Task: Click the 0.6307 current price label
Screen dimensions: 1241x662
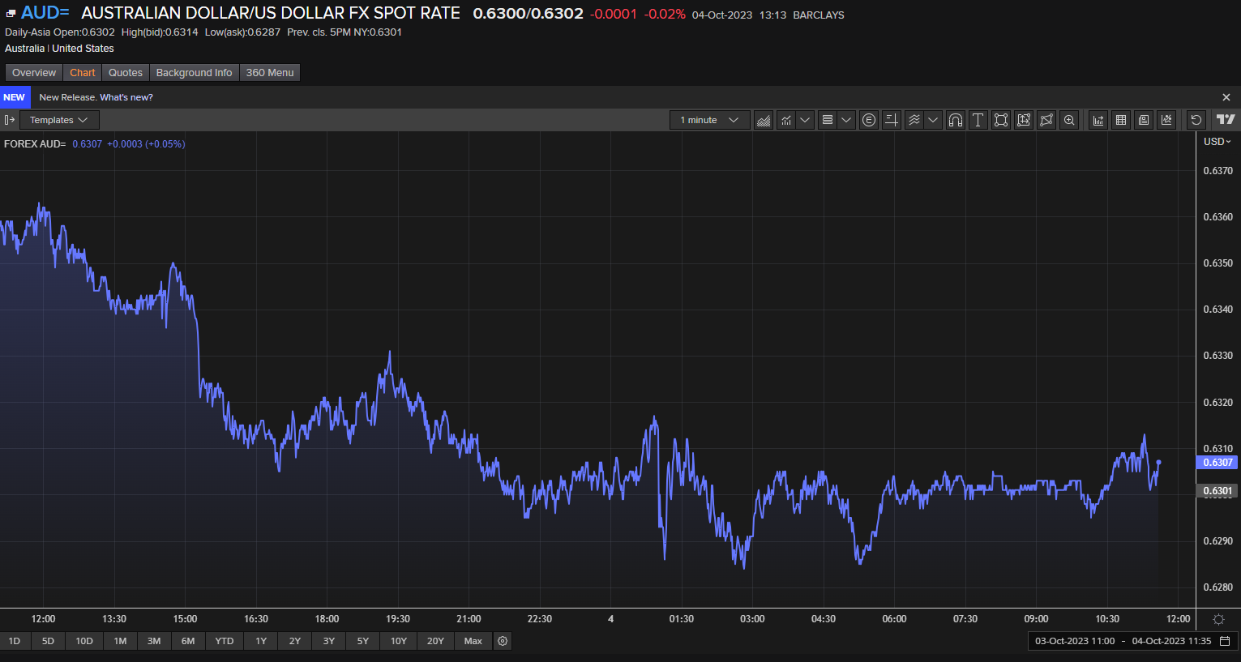Action: [1217, 463]
